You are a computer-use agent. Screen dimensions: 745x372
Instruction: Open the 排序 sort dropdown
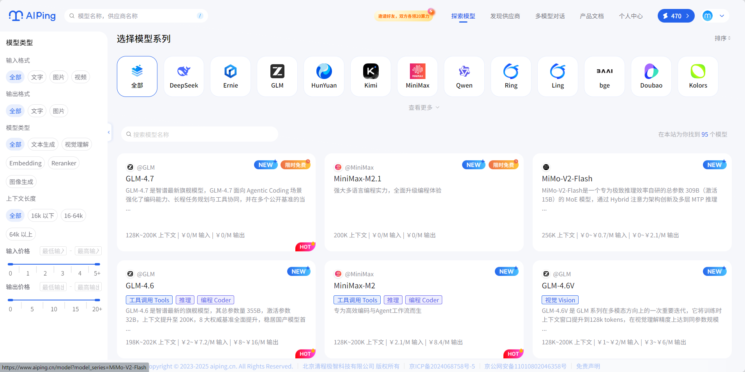coord(722,38)
